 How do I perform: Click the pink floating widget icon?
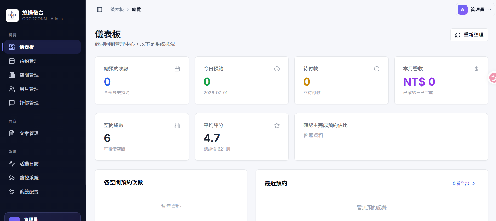[493, 77]
